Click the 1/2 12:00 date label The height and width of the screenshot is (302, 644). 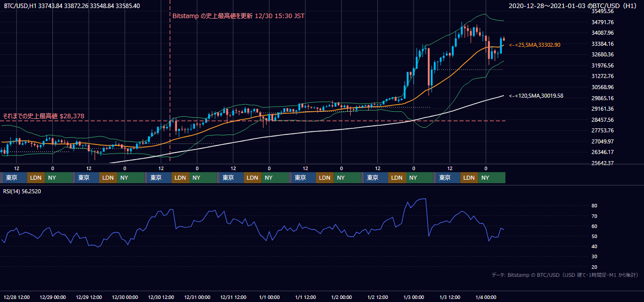pyautogui.click(x=378, y=297)
